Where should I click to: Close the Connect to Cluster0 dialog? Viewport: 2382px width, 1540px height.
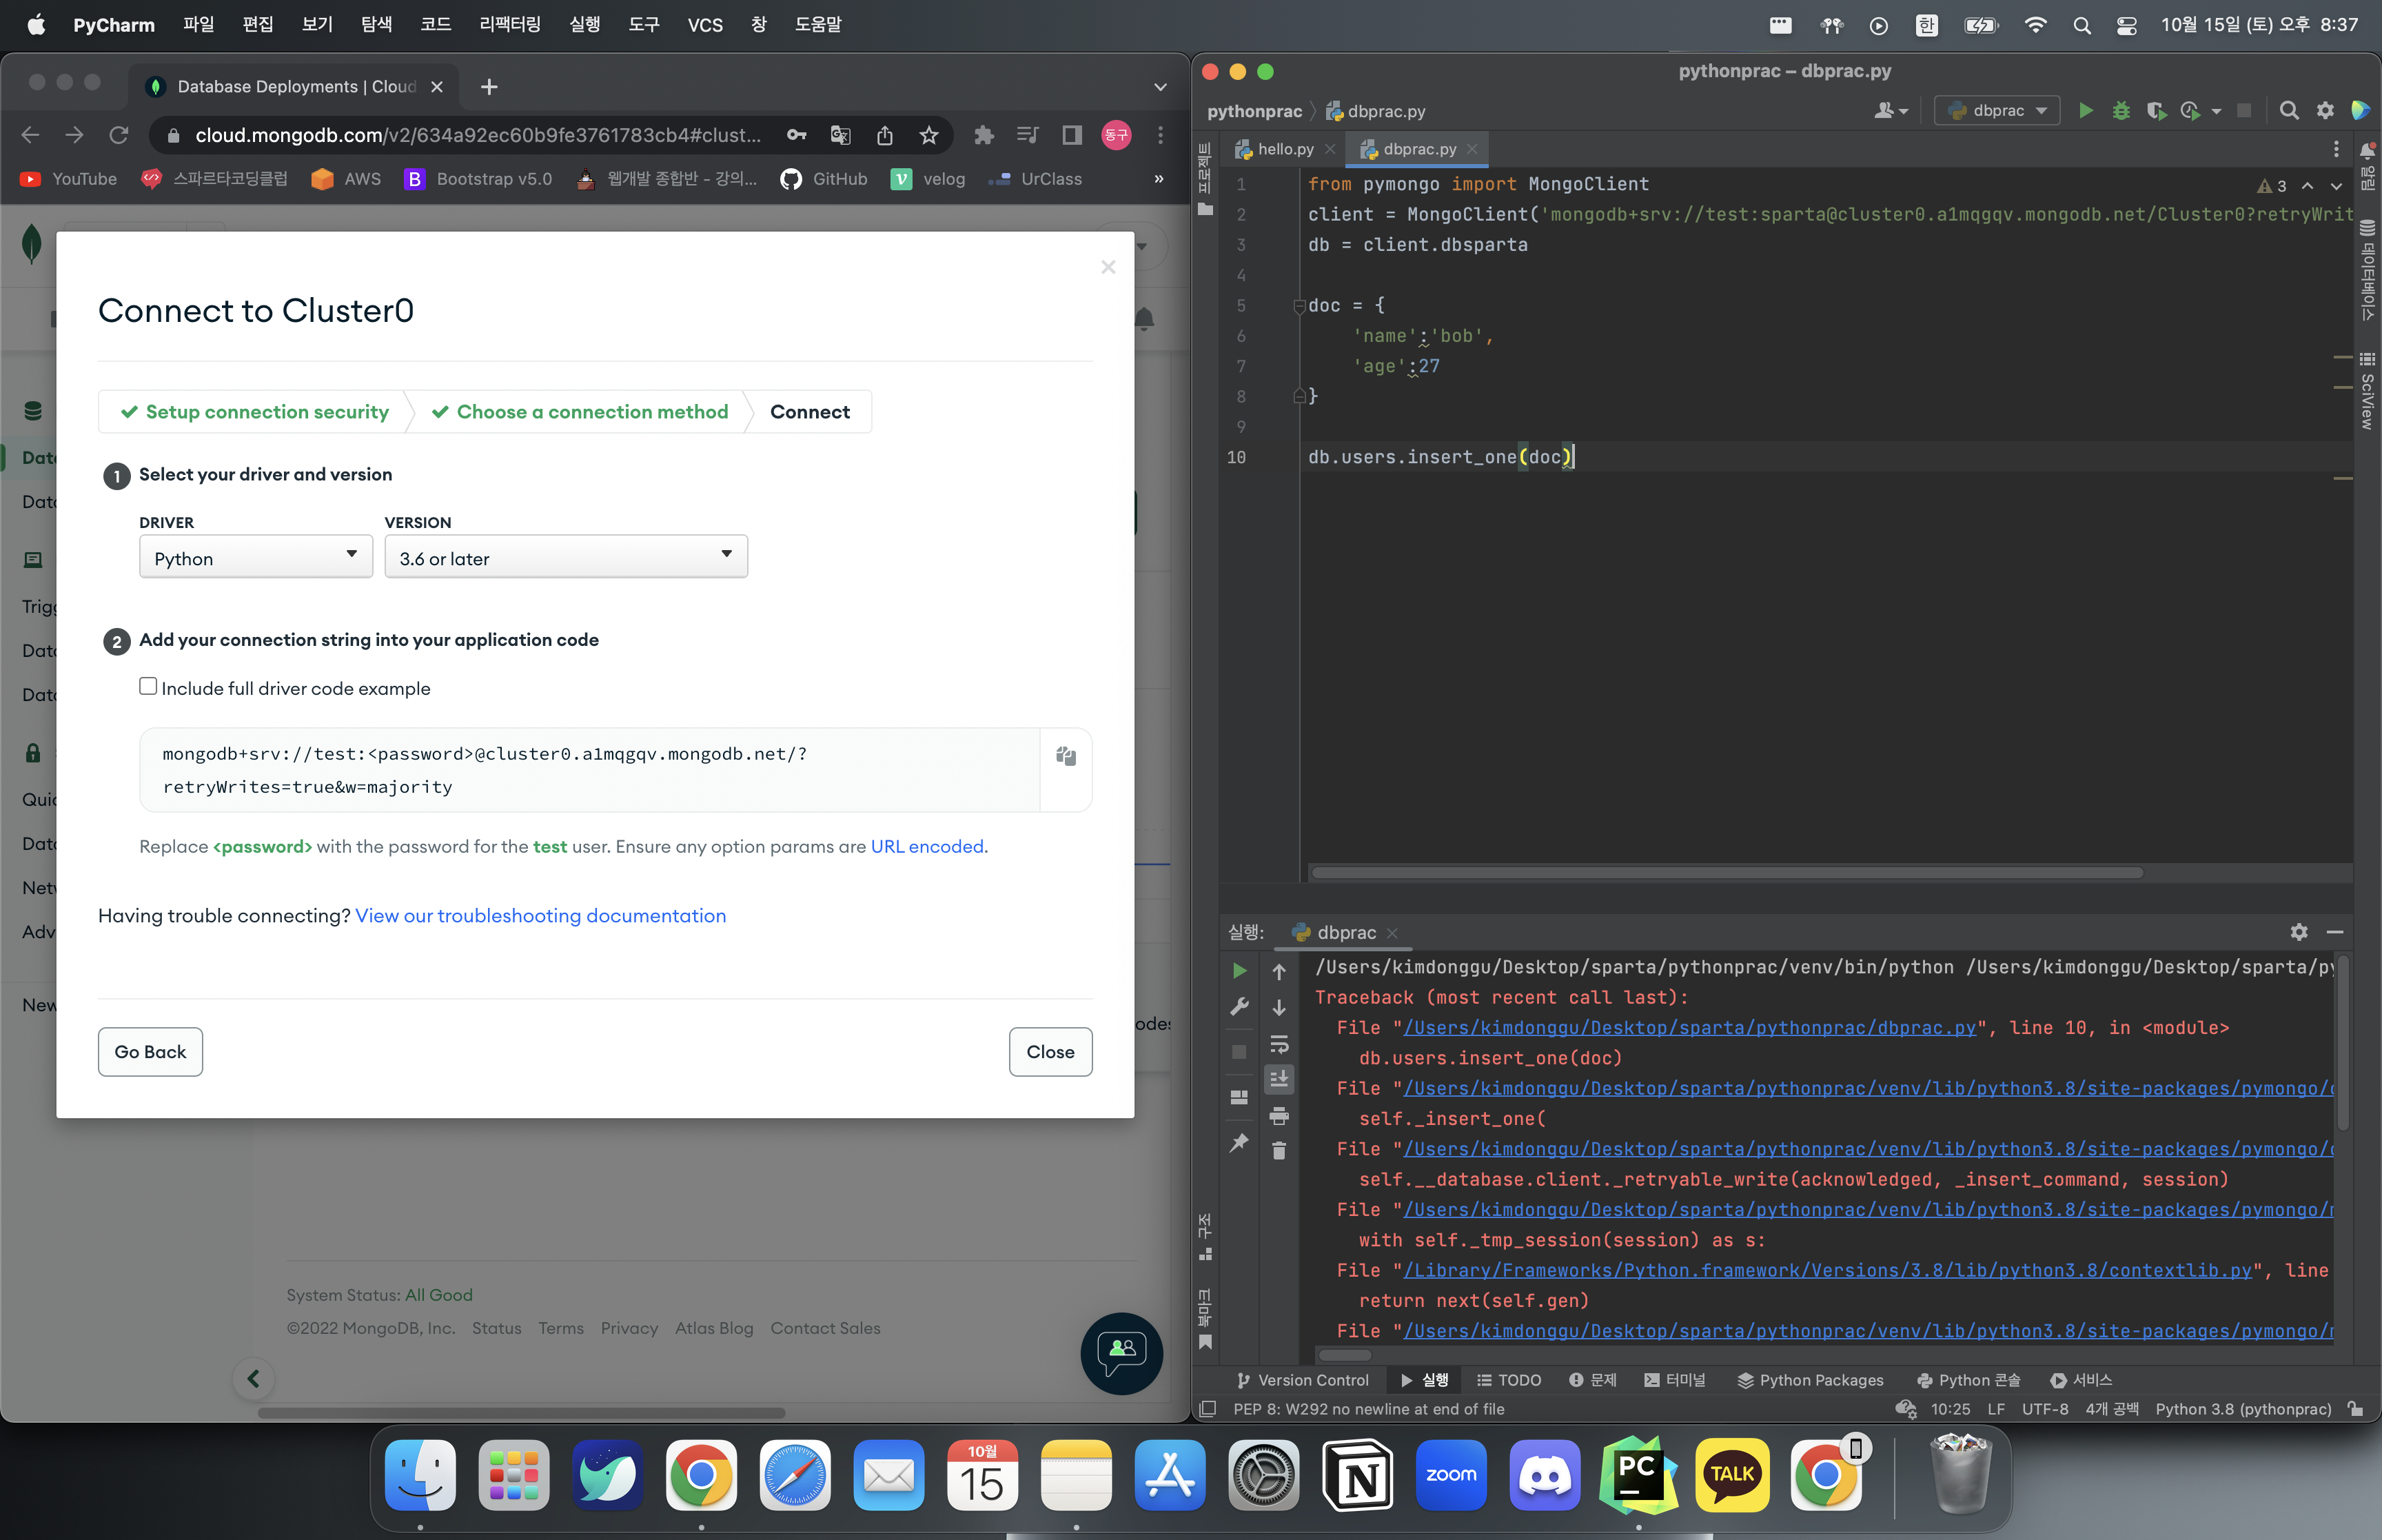(1108, 267)
